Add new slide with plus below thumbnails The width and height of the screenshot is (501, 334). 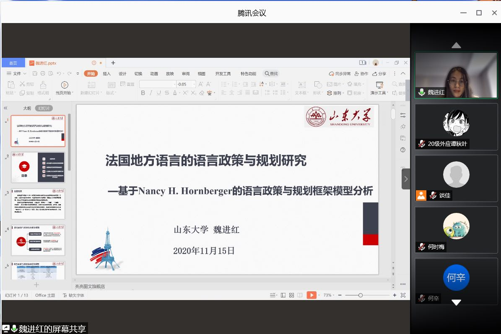[x=36, y=285]
